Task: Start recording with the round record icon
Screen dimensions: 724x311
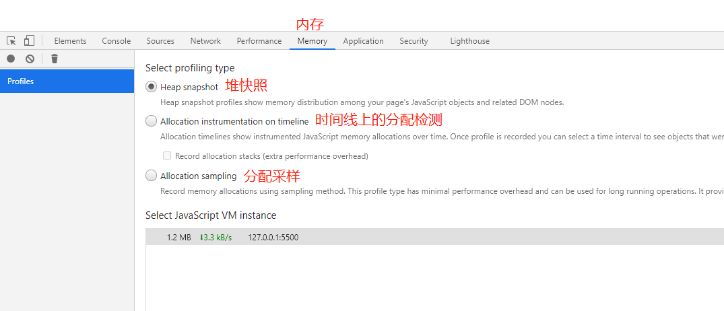Action: click(x=11, y=59)
